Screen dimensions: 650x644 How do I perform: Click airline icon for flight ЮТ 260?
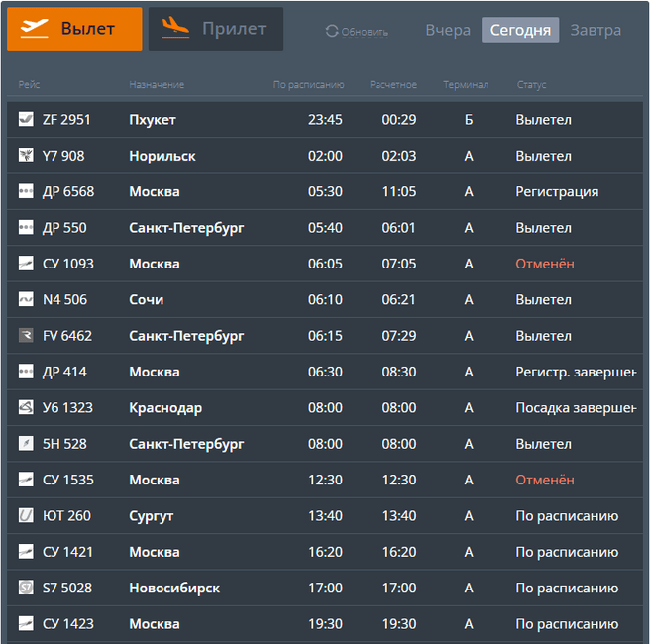(x=26, y=516)
